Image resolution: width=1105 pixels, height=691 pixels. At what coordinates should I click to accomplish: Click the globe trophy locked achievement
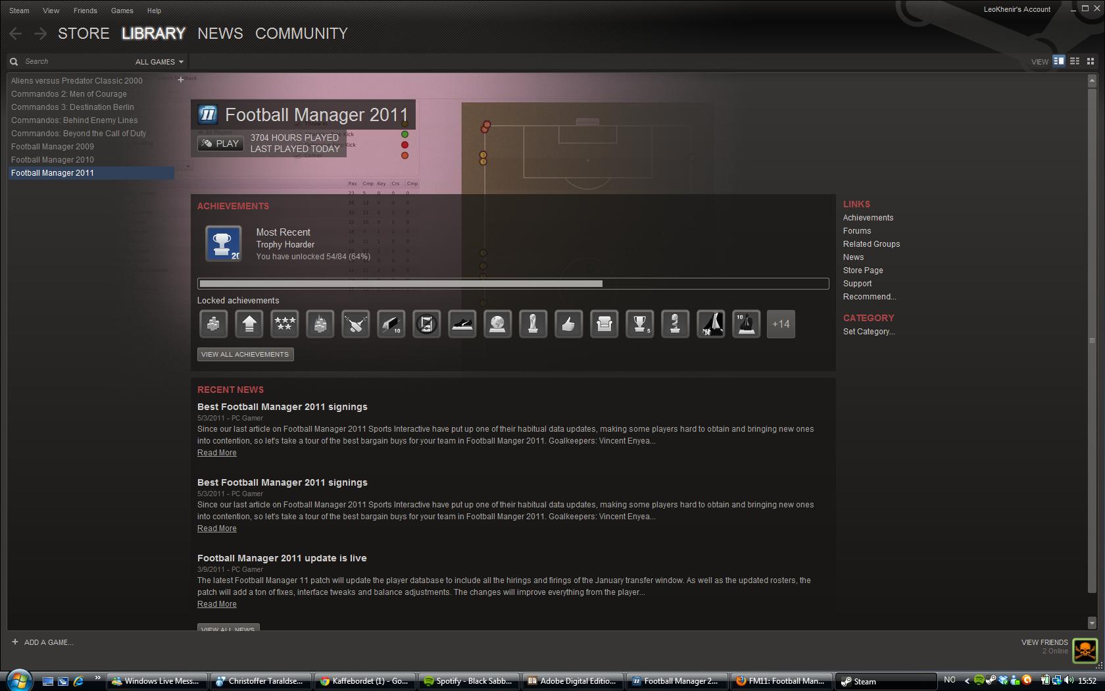coord(497,324)
